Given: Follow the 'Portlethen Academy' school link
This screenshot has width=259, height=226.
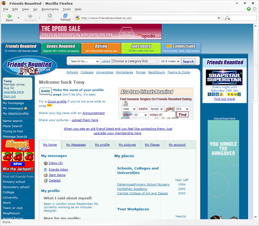Looking at the screenshot, I should [x=132, y=189].
